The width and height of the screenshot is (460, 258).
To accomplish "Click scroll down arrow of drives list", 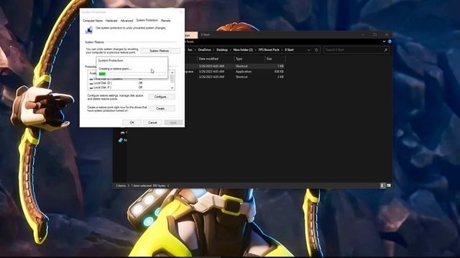I will (172, 87).
